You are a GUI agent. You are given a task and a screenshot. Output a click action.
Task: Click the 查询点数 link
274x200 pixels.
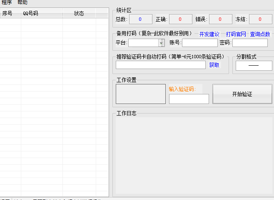pyautogui.click(x=260, y=34)
